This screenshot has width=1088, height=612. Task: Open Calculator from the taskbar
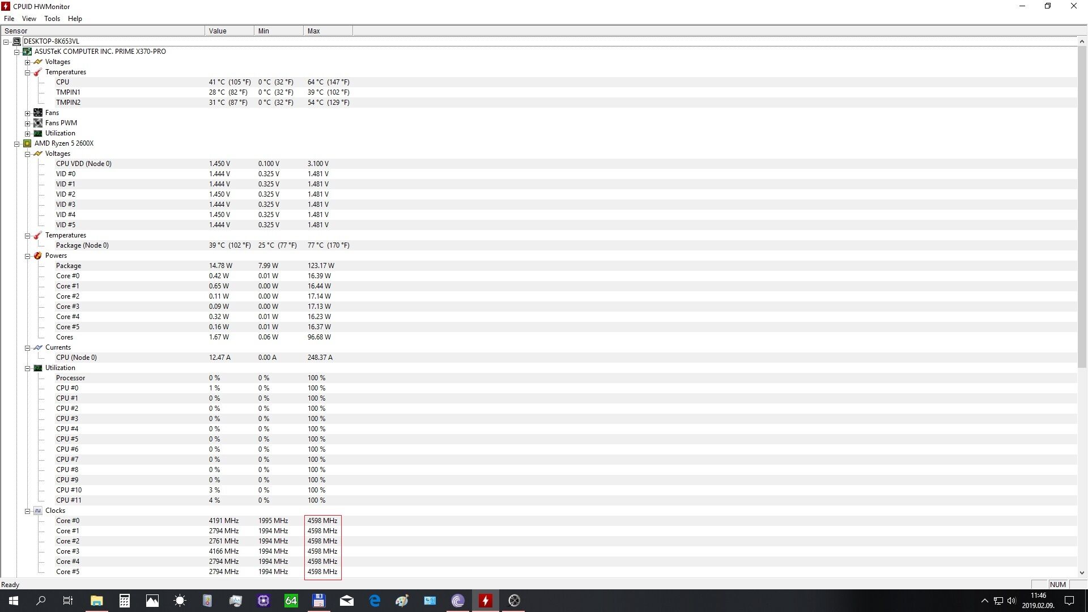pyautogui.click(x=125, y=601)
